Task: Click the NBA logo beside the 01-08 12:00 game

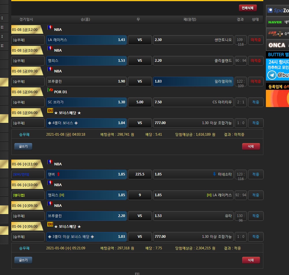Action: pyautogui.click(x=50, y=28)
